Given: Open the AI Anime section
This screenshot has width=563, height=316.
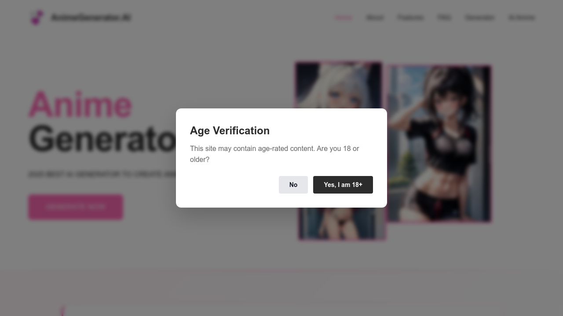Looking at the screenshot, I should tap(522, 18).
